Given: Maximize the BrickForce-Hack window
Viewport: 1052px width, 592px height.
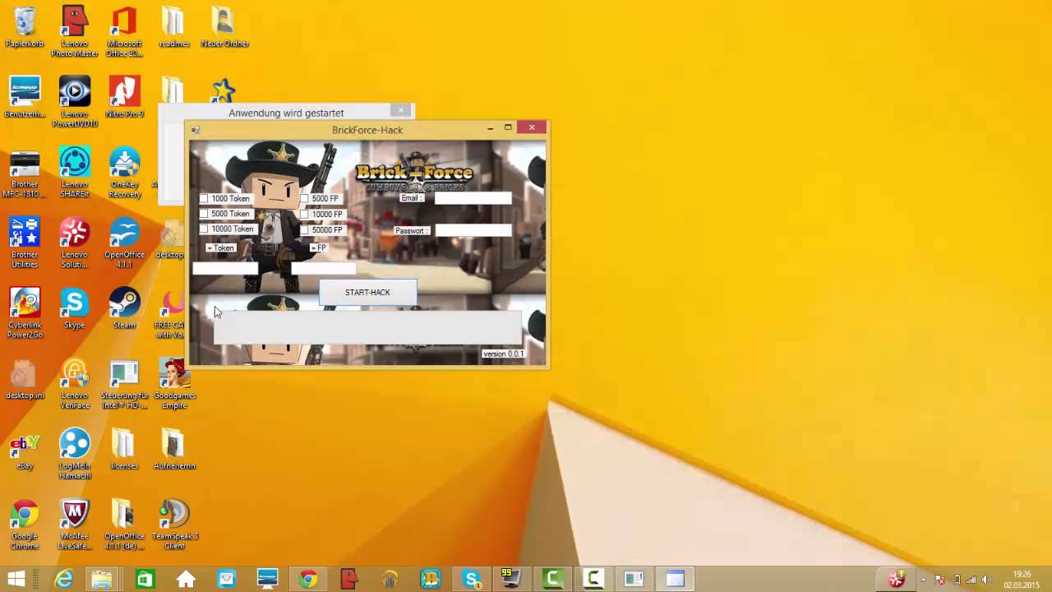Looking at the screenshot, I should 508,127.
